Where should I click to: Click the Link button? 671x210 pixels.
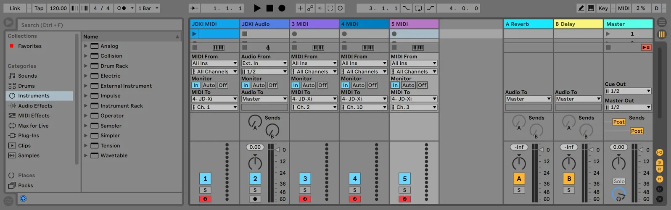click(15, 8)
